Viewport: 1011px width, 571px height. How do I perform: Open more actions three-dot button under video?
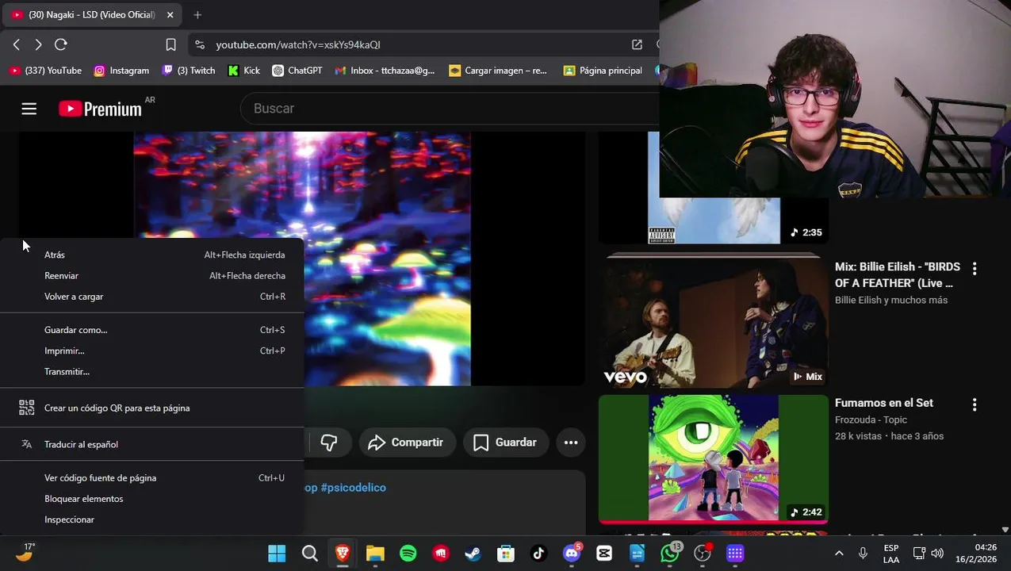click(x=571, y=443)
